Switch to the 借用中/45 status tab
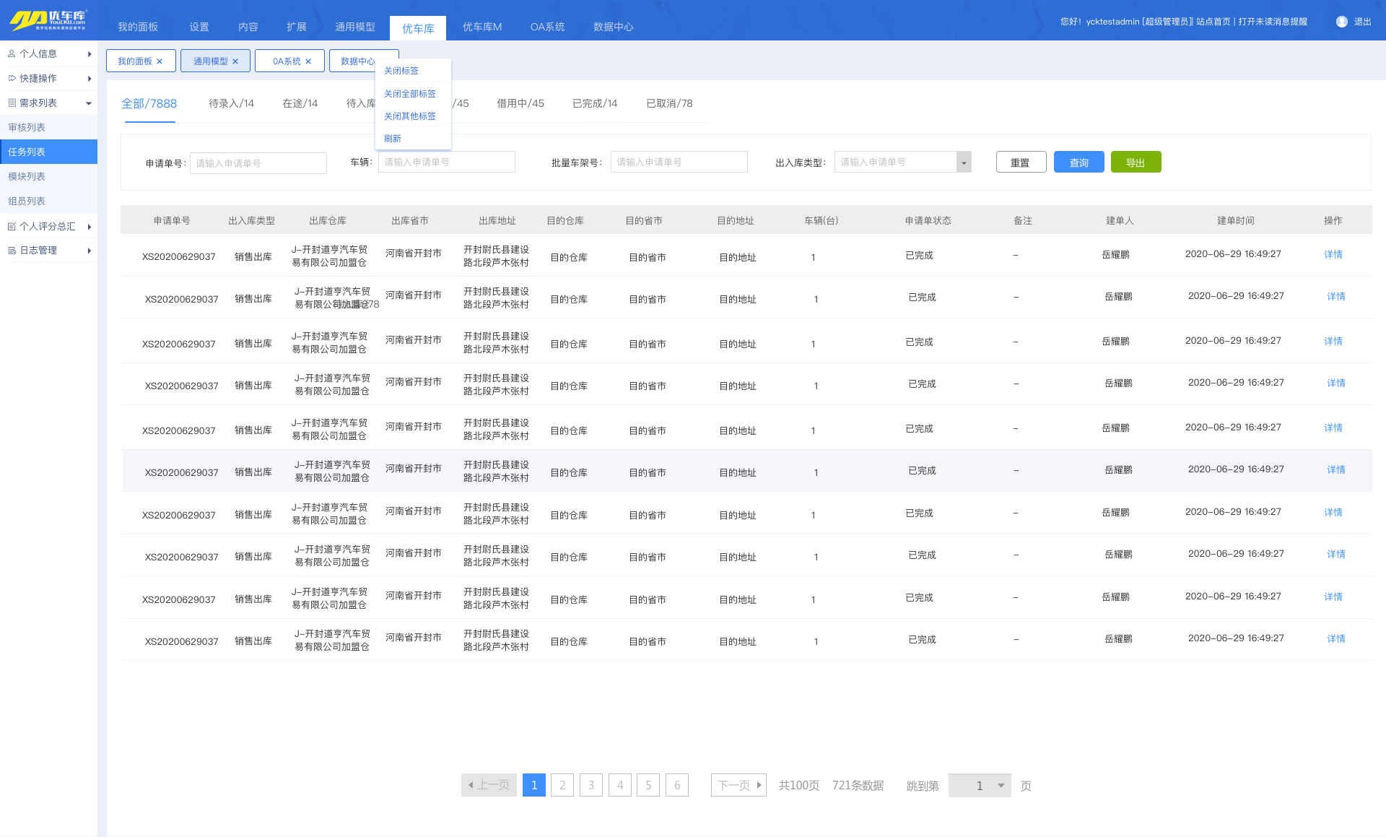Image resolution: width=1386 pixels, height=837 pixels. click(520, 103)
